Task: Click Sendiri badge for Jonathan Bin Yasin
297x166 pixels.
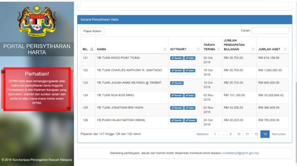Action: (x=177, y=108)
